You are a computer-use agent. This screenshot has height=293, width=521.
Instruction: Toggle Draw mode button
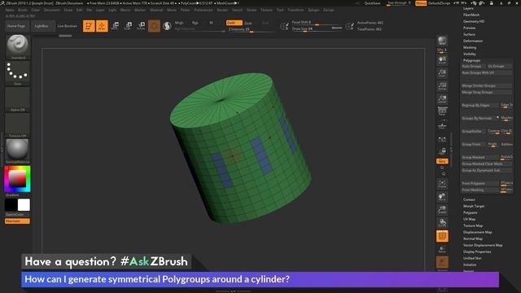[102, 26]
